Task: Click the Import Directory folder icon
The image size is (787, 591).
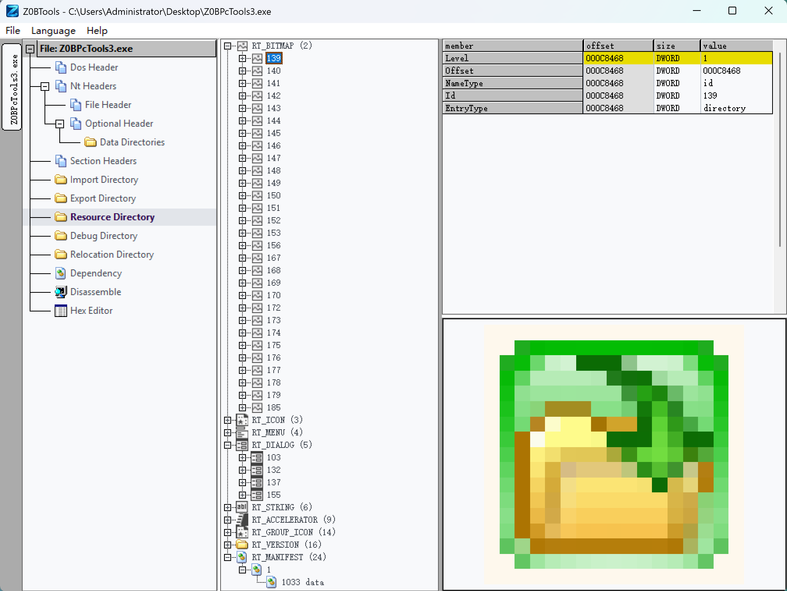Action: tap(61, 180)
